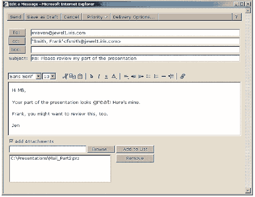255x197 pixels.
Task: Click the Copy icon in formatting toolbar
Action: pyautogui.click(x=72, y=77)
